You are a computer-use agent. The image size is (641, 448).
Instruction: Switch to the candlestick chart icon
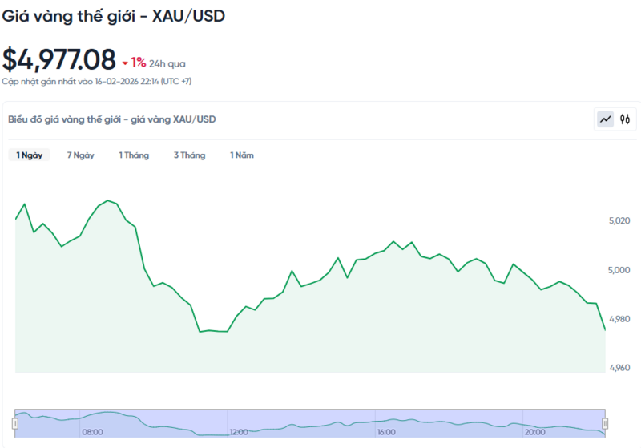tap(625, 119)
